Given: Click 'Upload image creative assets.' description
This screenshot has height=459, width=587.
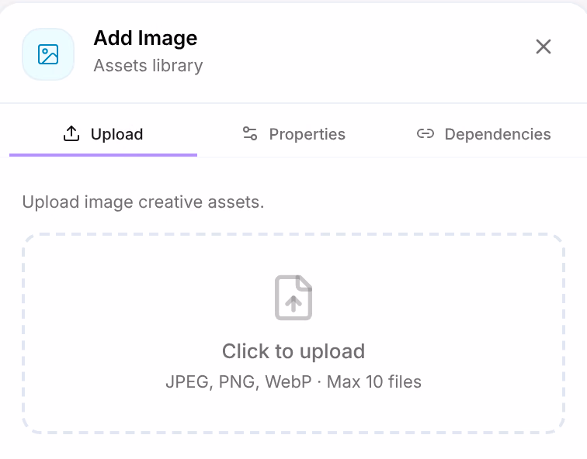Looking at the screenshot, I should [143, 202].
